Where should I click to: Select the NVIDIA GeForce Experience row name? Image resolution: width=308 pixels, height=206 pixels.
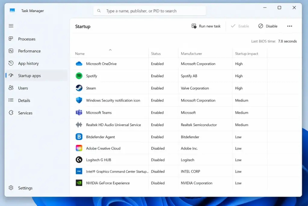click(x=108, y=183)
